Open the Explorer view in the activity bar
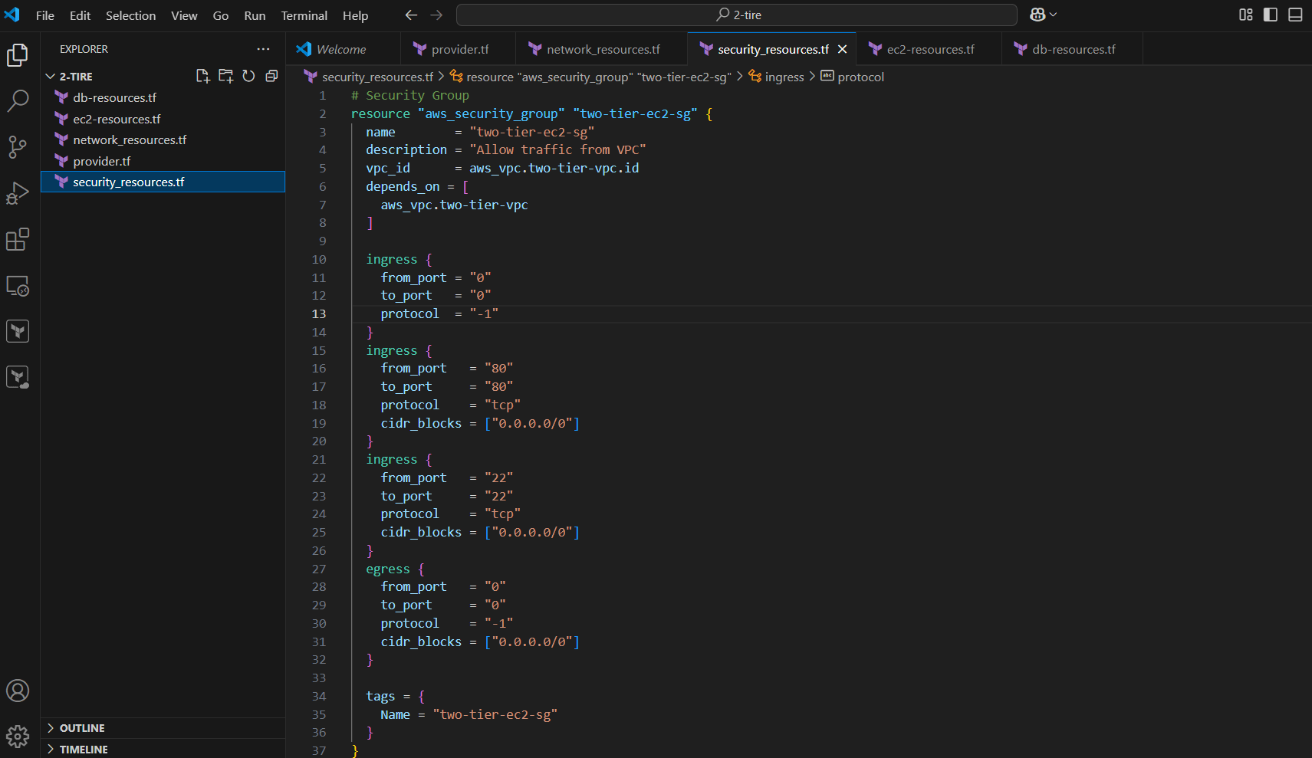Screen dimensions: 1312x758 [18, 54]
